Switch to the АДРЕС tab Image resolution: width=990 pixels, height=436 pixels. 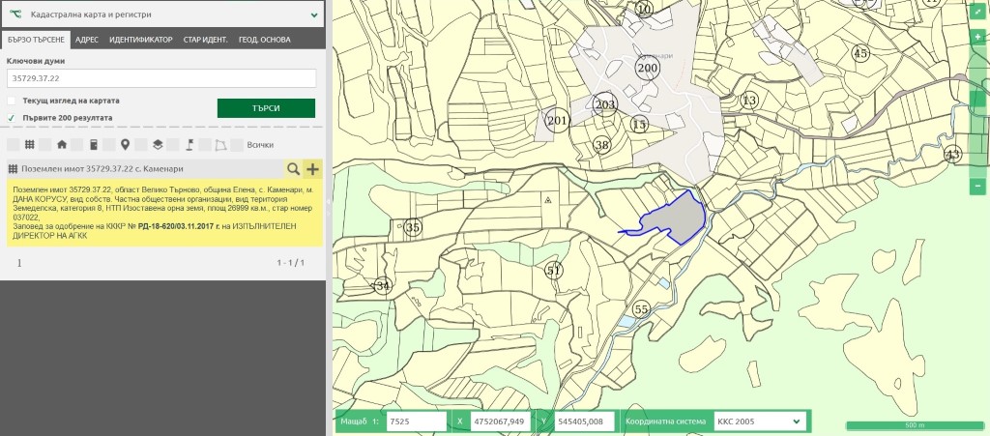point(86,40)
